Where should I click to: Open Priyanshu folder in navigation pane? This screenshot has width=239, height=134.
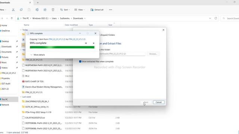click(x=6, y=79)
